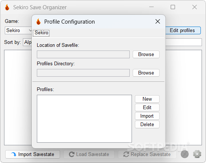
Task: Click Replace Savestate button
Action: point(147,154)
